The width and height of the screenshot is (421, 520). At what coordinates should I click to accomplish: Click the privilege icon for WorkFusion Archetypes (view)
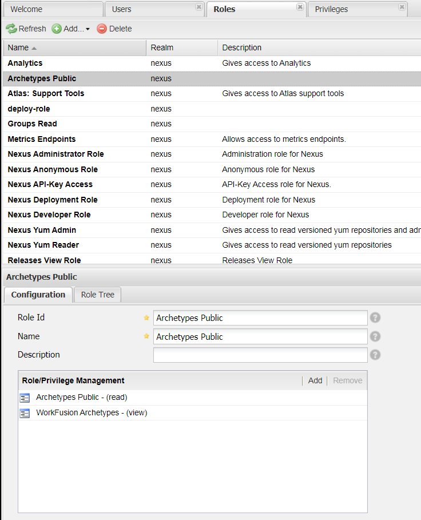click(x=25, y=413)
